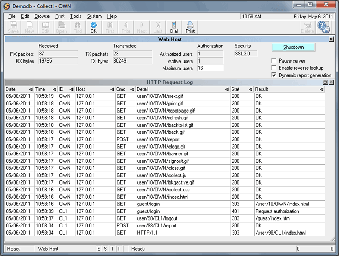Sort by the ID column arrow
The width and height of the screenshot is (339, 256).
click(x=71, y=89)
